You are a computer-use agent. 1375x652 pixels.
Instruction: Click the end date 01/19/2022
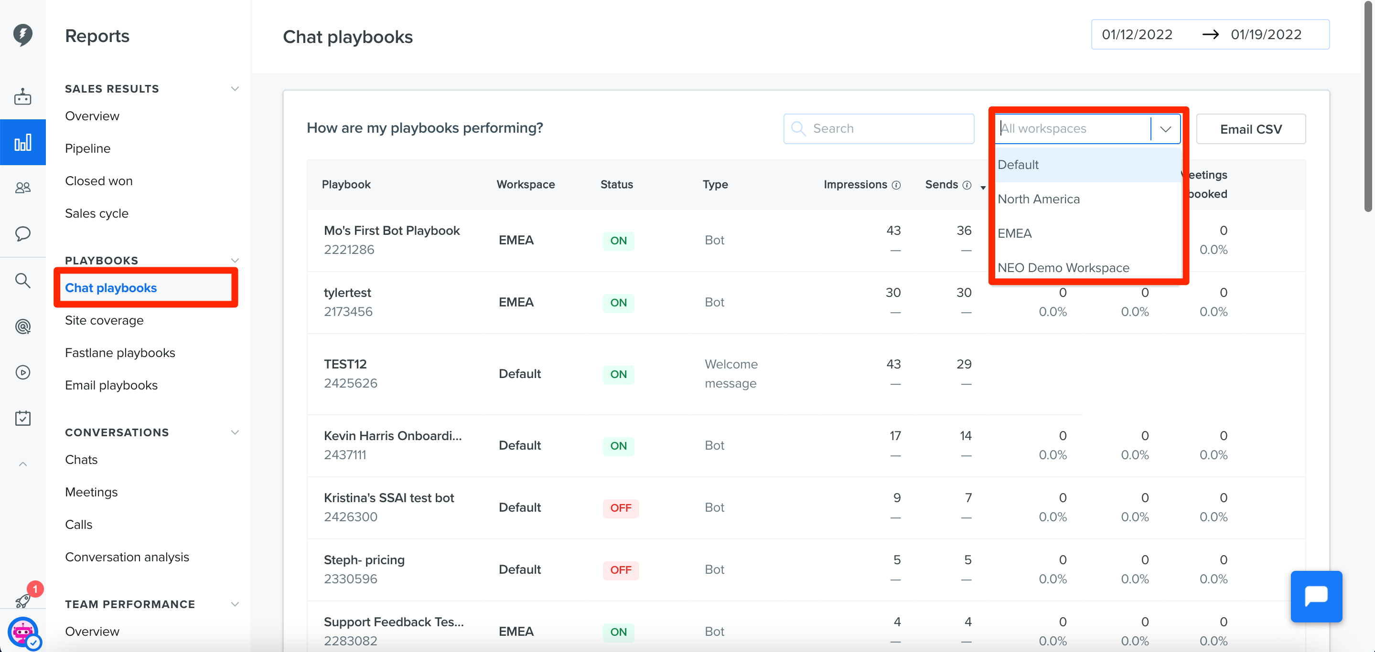click(x=1266, y=35)
